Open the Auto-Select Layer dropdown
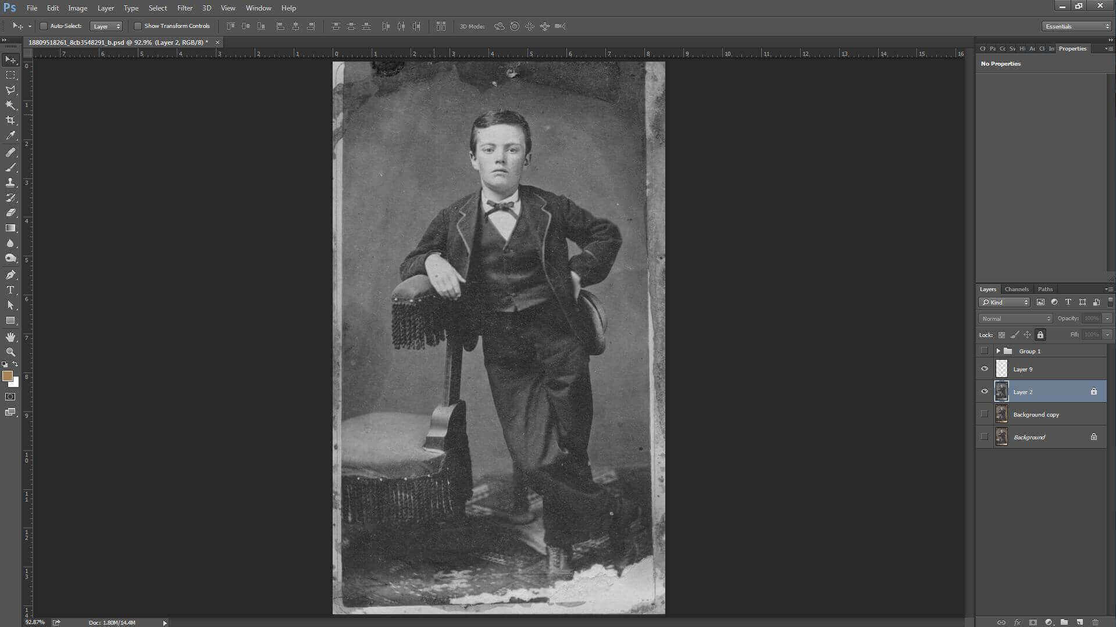This screenshot has width=1116, height=627. point(106,26)
